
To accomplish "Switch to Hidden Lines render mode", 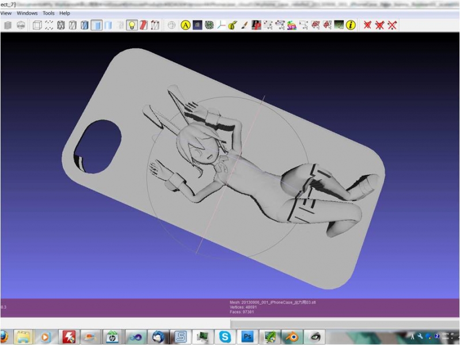I will (x=73, y=25).
